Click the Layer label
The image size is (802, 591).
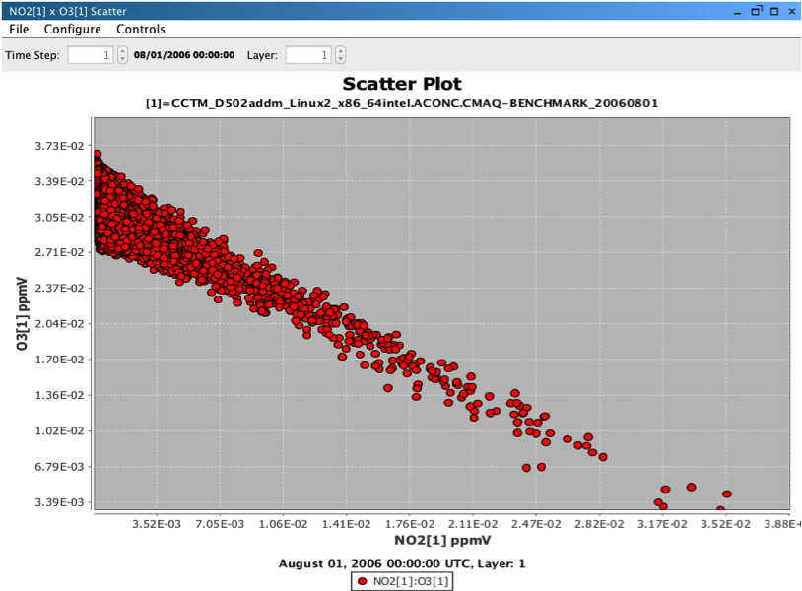[x=262, y=55]
